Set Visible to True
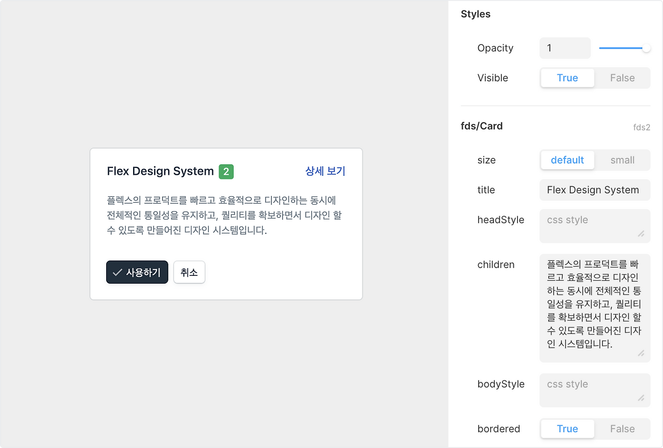This screenshot has height=448, width=663. [567, 78]
